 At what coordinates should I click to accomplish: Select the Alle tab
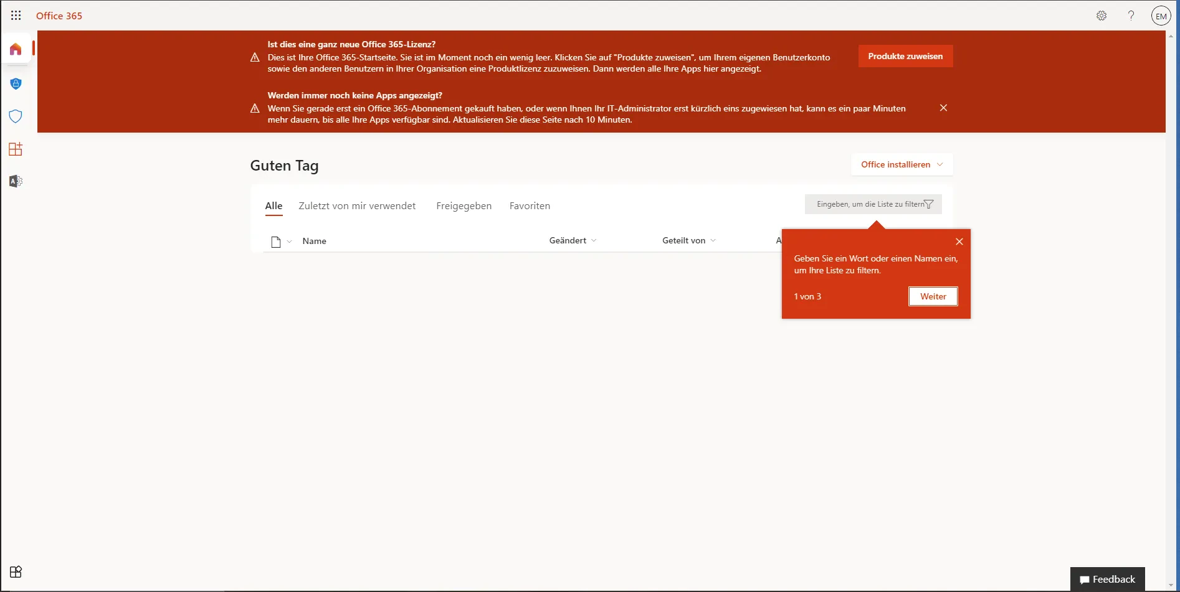pos(274,206)
